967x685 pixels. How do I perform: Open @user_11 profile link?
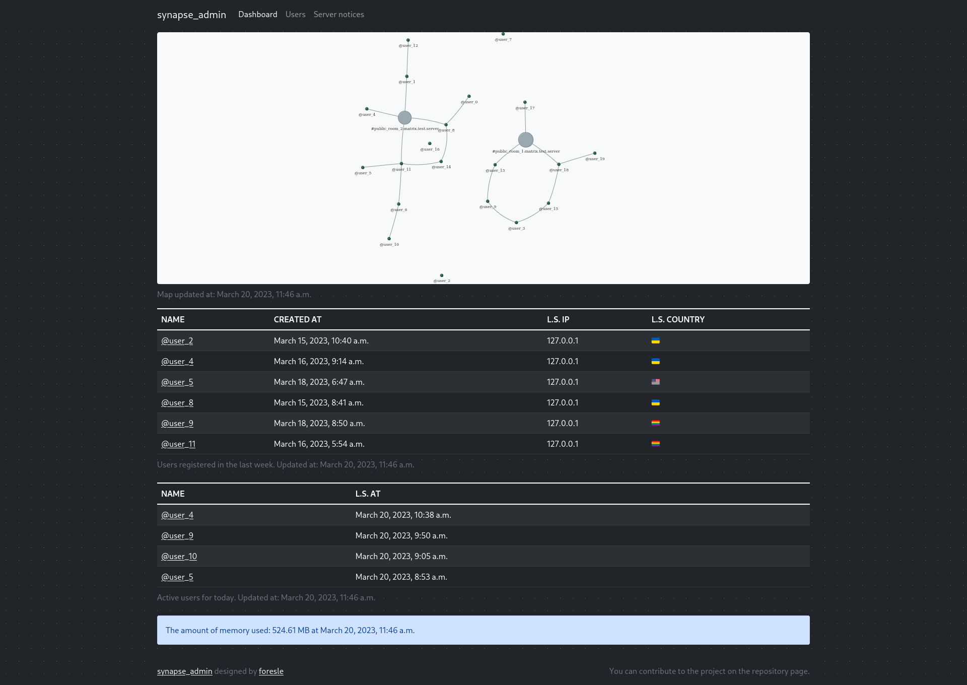point(178,444)
